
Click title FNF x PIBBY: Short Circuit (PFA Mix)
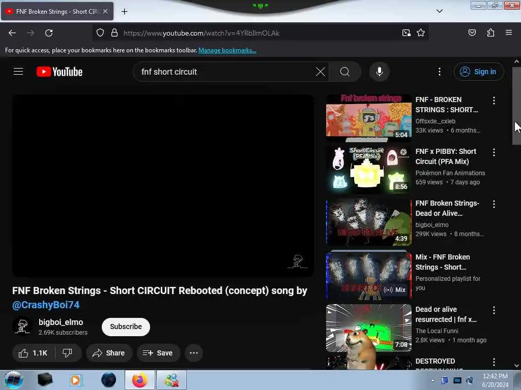click(x=446, y=156)
